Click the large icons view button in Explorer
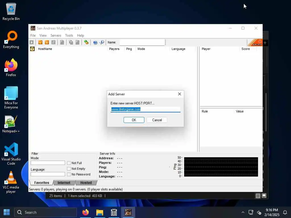The width and height of the screenshot is (291, 218). [264, 196]
